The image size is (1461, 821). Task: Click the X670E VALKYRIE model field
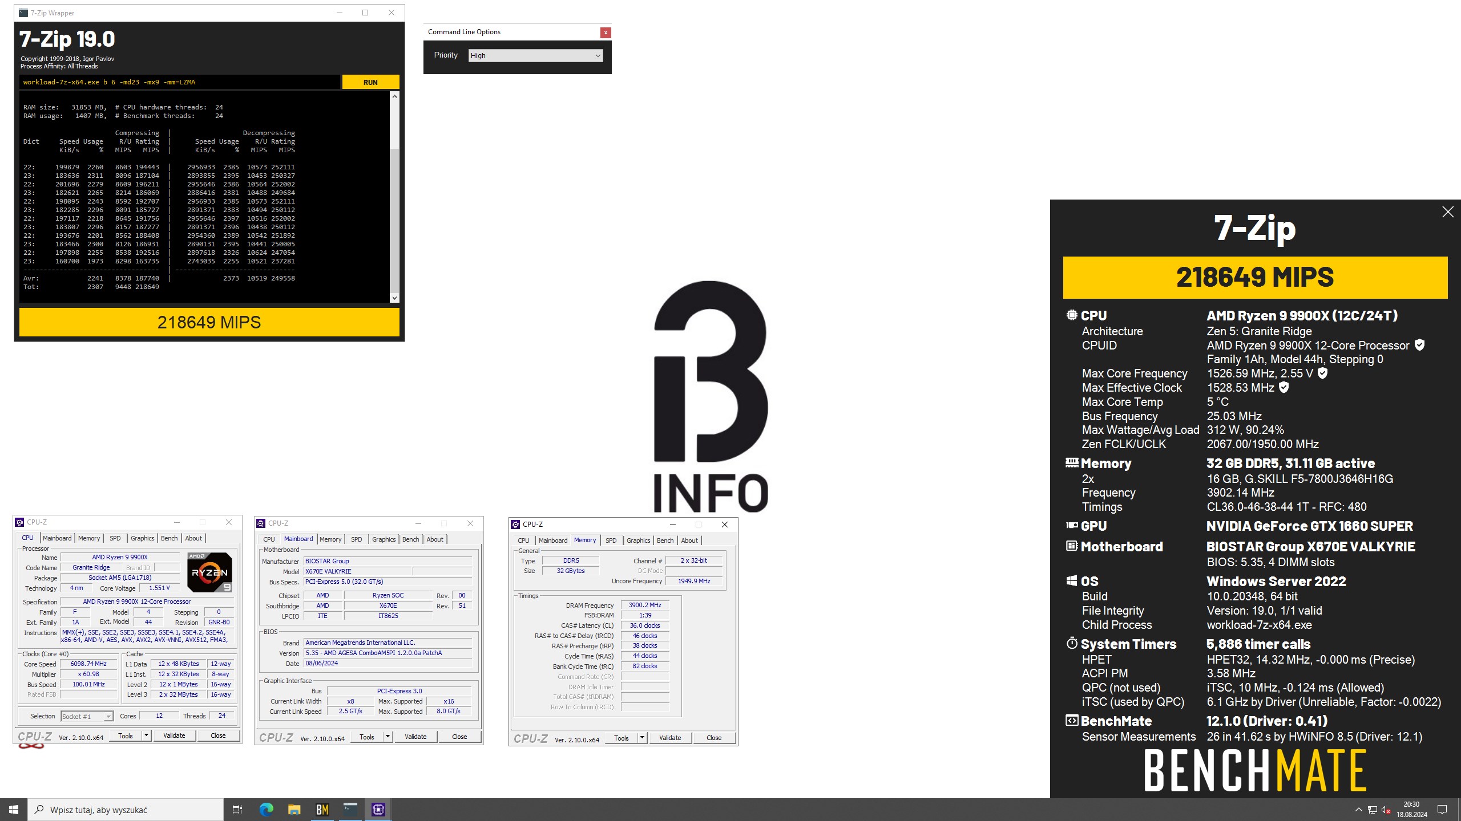(x=357, y=571)
